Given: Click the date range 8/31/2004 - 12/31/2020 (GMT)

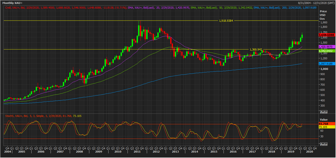Looking at the screenshot, I should (315, 3).
